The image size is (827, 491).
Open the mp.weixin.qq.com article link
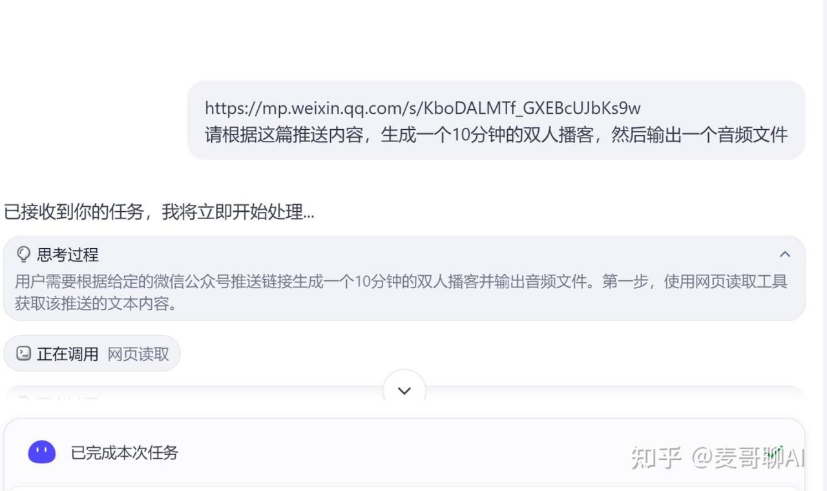[x=423, y=107]
